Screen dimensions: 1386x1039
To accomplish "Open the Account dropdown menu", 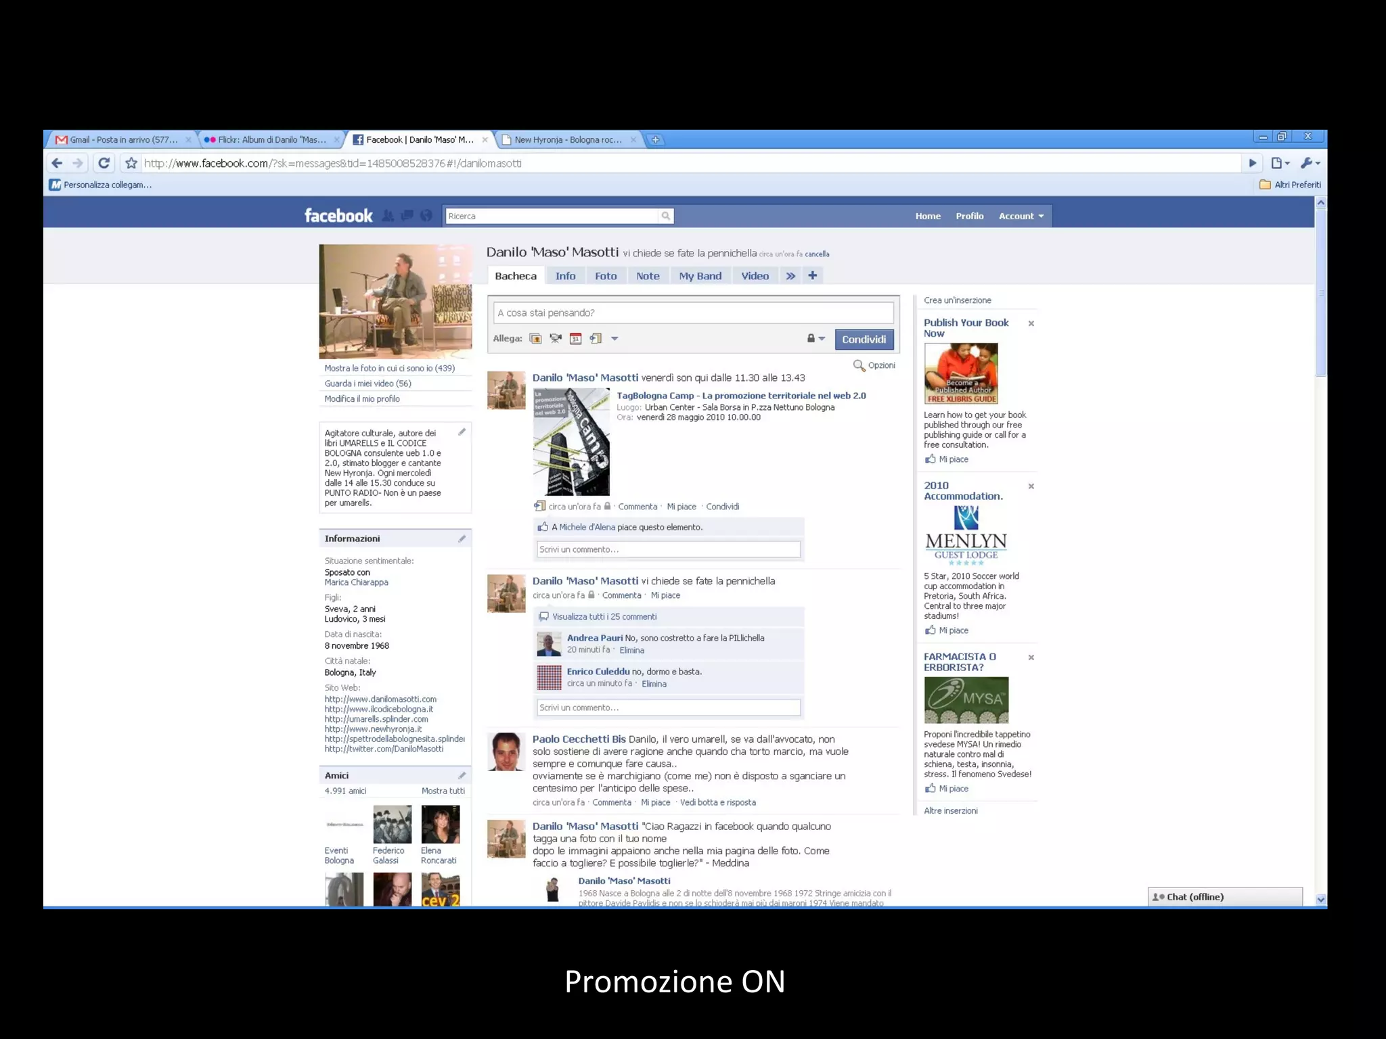I will point(1021,216).
